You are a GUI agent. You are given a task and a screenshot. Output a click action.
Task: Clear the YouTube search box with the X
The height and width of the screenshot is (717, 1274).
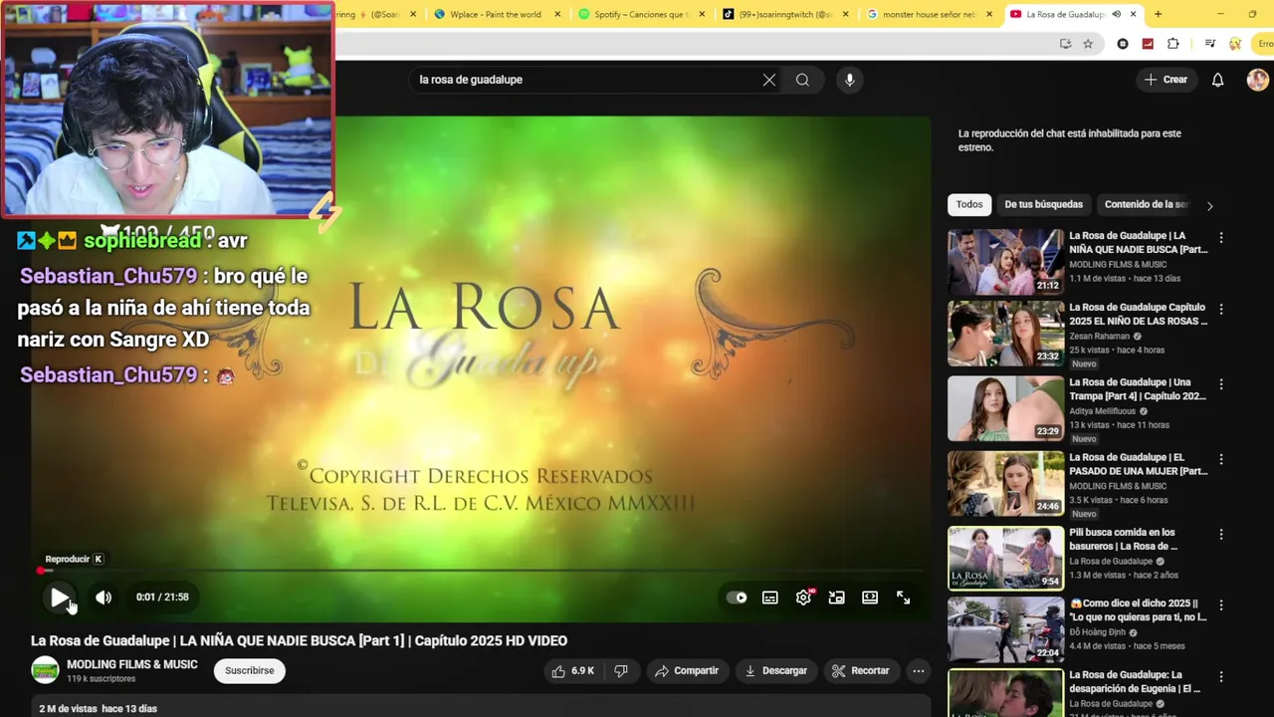click(769, 80)
